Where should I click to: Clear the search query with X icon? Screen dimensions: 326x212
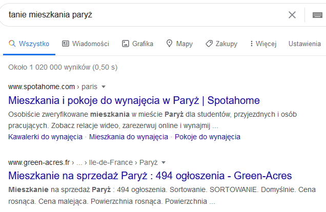tap(292, 15)
